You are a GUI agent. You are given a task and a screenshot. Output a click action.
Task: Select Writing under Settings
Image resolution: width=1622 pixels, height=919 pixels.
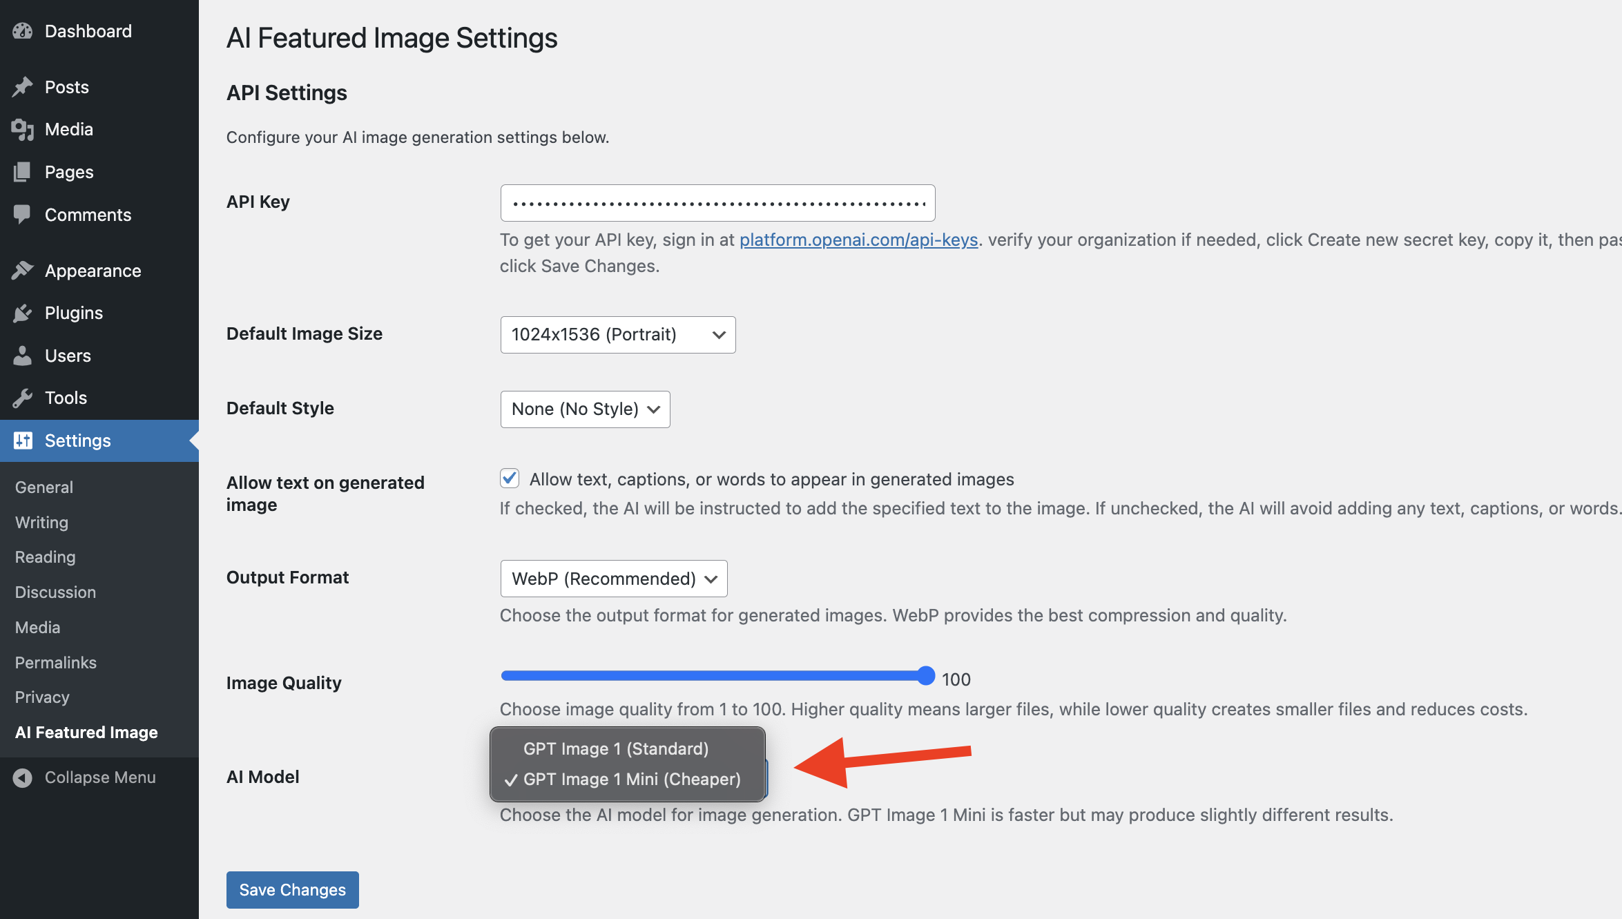(x=41, y=522)
